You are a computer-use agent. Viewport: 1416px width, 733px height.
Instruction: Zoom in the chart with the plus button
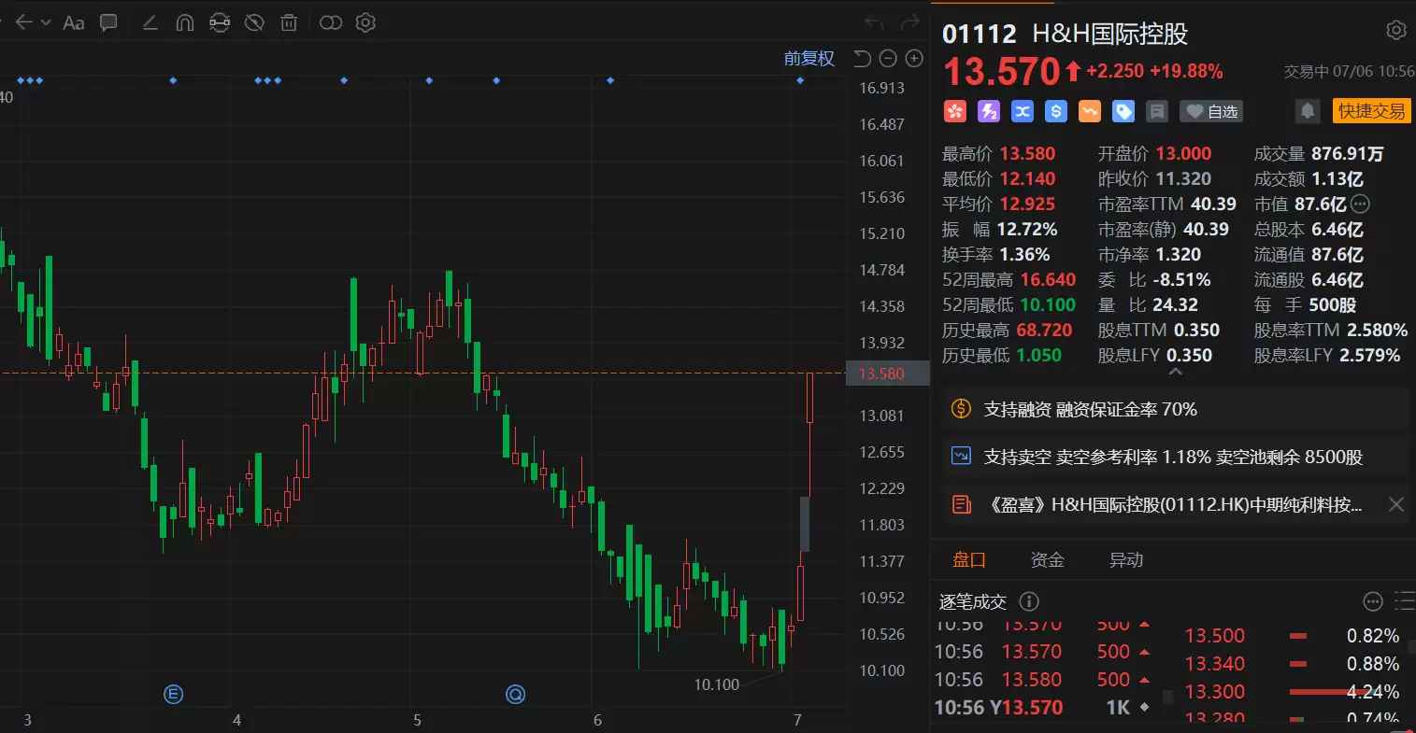click(x=914, y=59)
